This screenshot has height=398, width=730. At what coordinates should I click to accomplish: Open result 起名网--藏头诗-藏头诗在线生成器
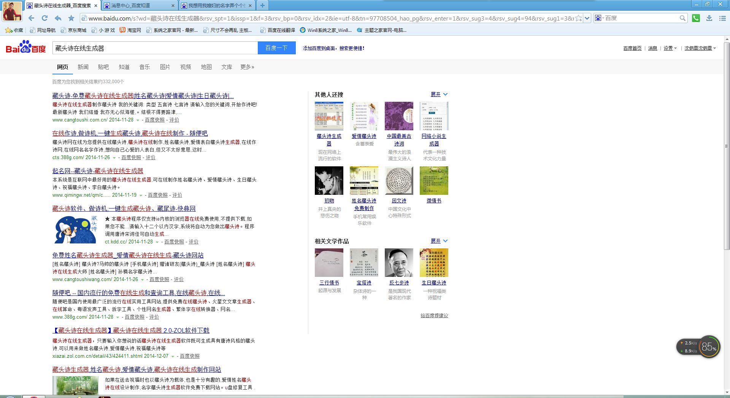98,171
